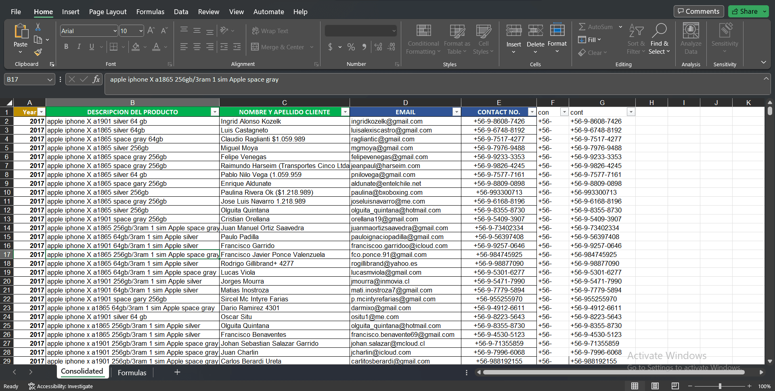
Task: Zoom in using the plus icon
Action: [750, 386]
